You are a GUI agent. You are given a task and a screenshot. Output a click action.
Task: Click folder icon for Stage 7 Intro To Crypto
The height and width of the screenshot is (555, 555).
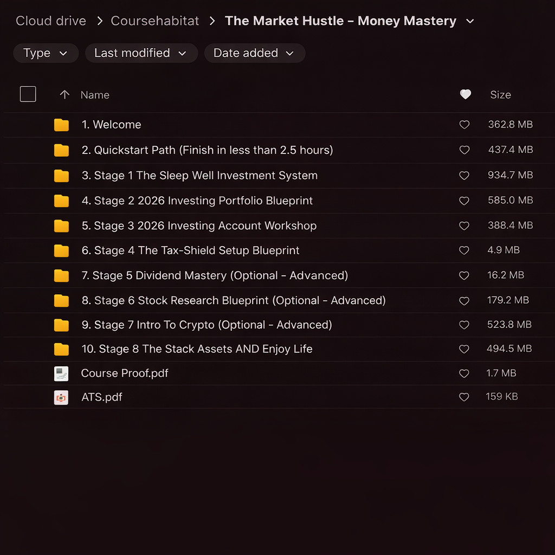[61, 325]
